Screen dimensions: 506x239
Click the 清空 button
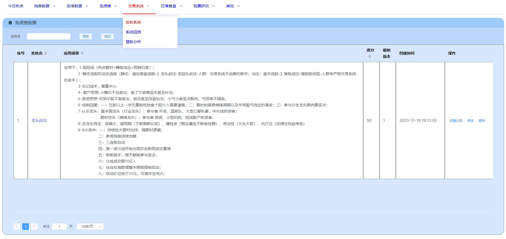point(107,36)
